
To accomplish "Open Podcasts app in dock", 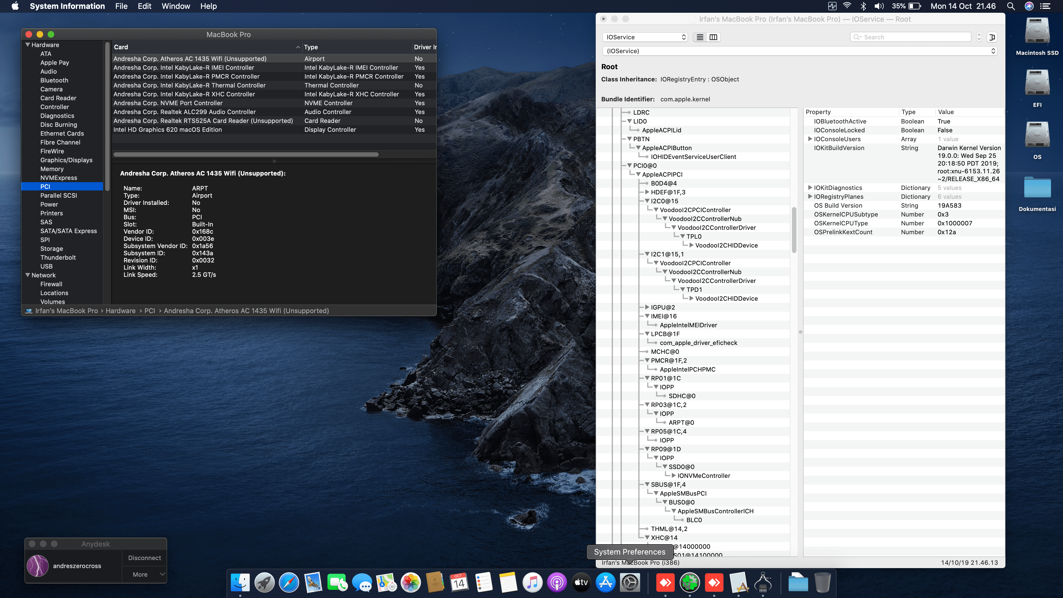I will coord(557,583).
